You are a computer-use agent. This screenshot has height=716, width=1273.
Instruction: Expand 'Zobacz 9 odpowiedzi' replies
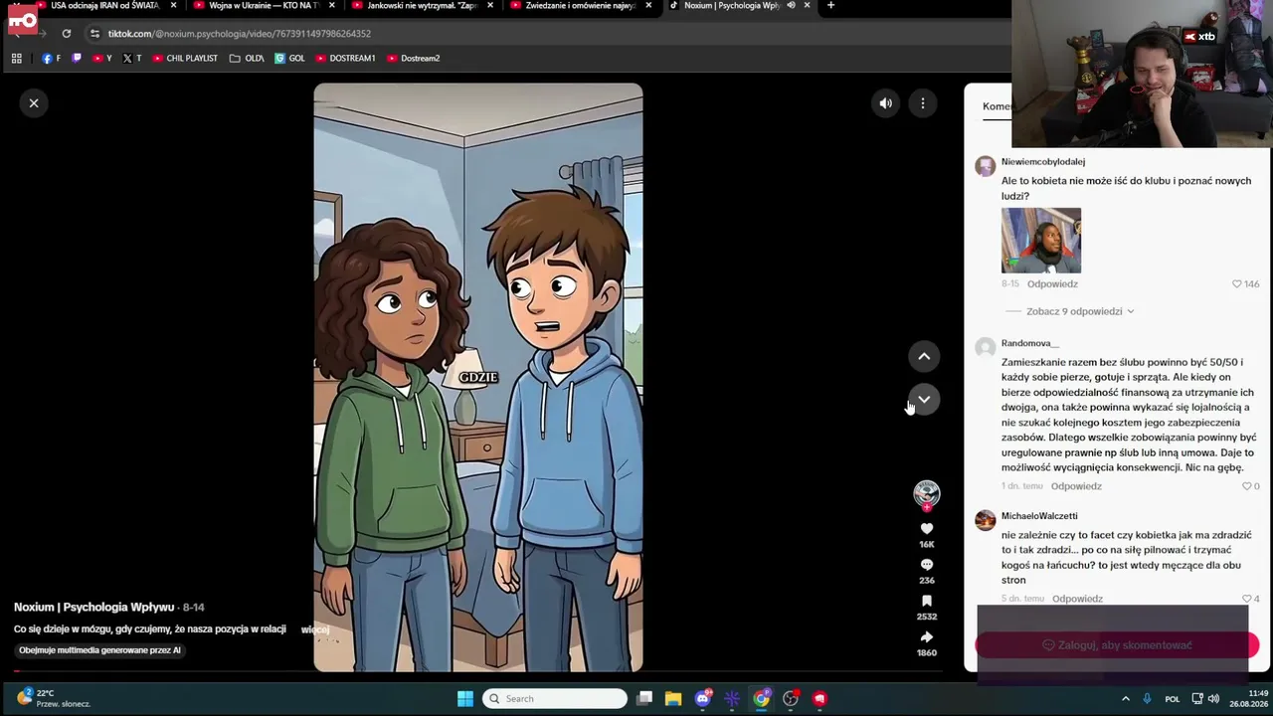coord(1080,311)
